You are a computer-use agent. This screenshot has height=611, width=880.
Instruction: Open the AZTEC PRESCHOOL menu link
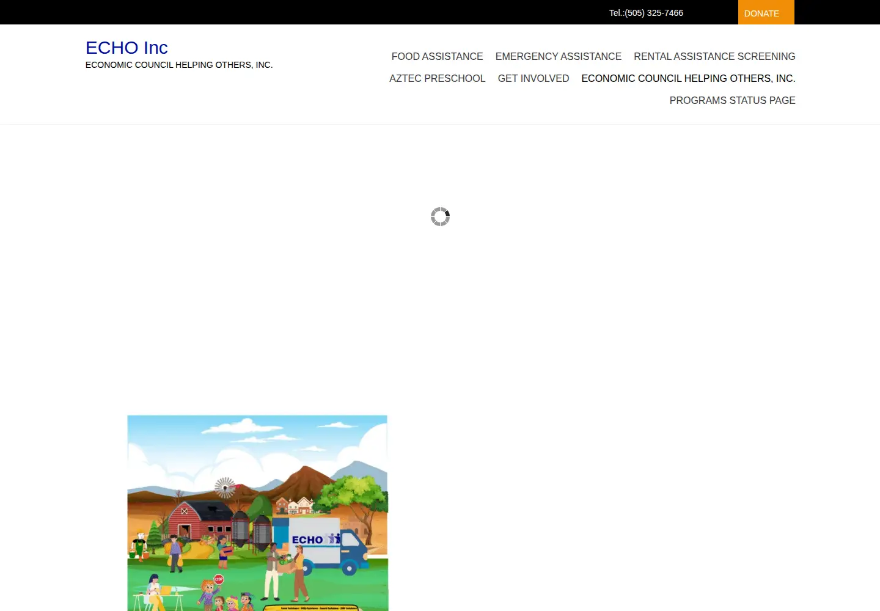point(437,78)
